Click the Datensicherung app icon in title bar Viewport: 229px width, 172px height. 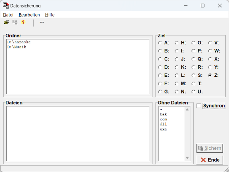pyautogui.click(x=6, y=6)
